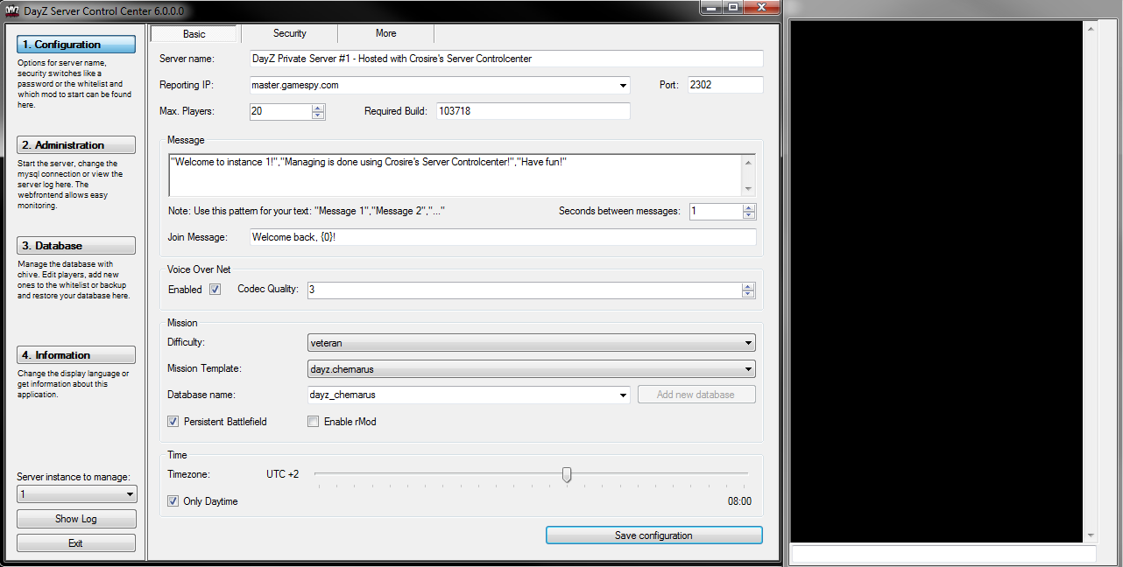Viewport: 1123px width, 567px height.
Task: Close the DayZ Server Control Center window
Action: click(761, 7)
